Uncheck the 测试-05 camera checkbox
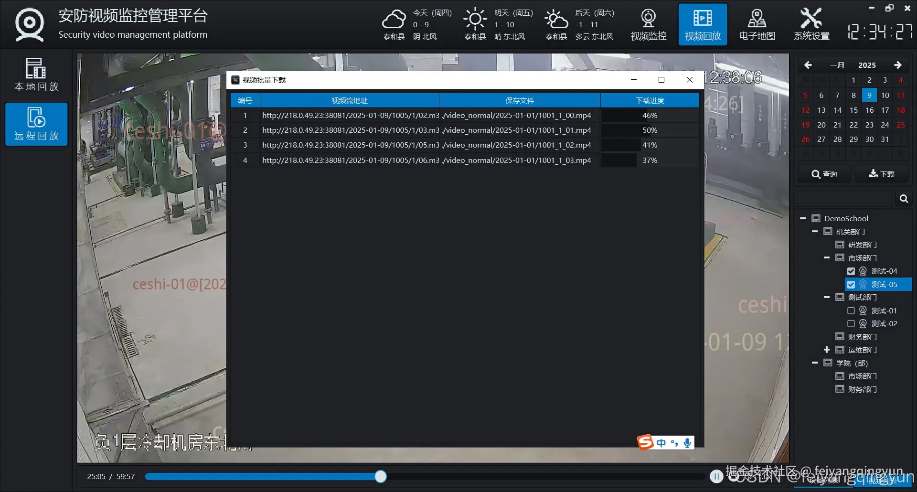This screenshot has height=492, width=917. pyautogui.click(x=851, y=285)
